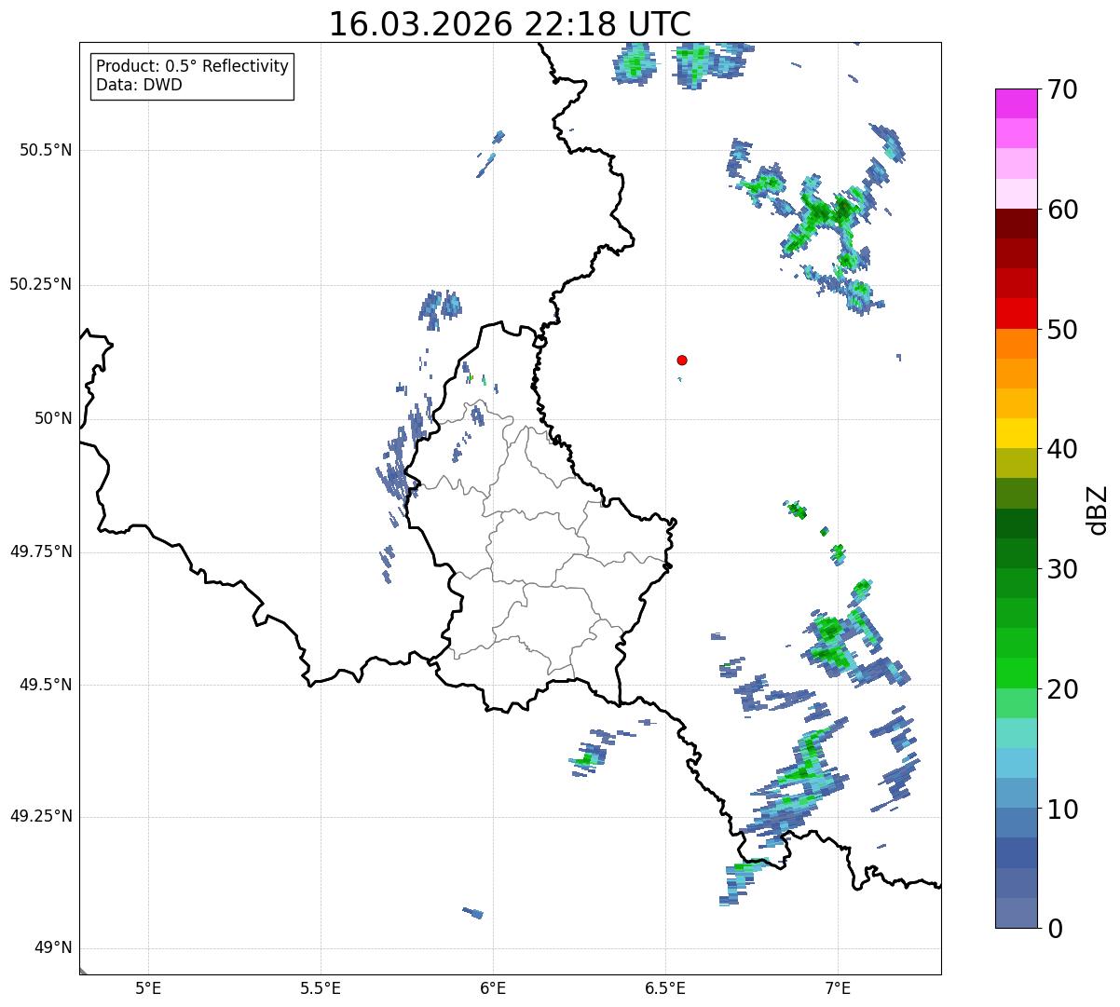The height and width of the screenshot is (1007, 1120).
Task: Click the 5.5°E longitude tick label
Action: click(321, 987)
